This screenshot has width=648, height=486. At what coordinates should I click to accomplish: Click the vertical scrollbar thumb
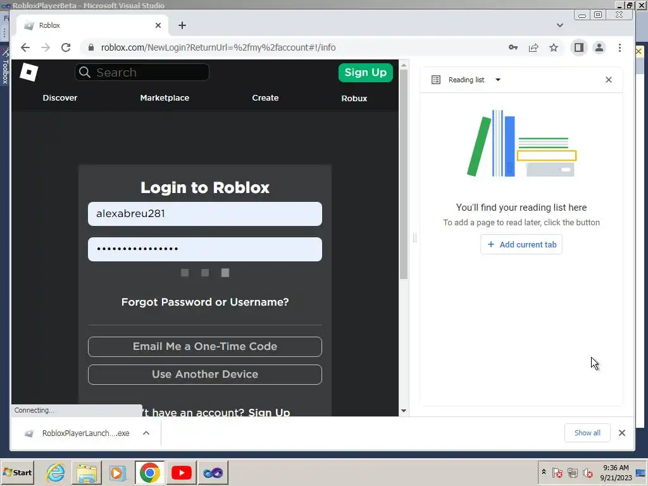pos(404,174)
